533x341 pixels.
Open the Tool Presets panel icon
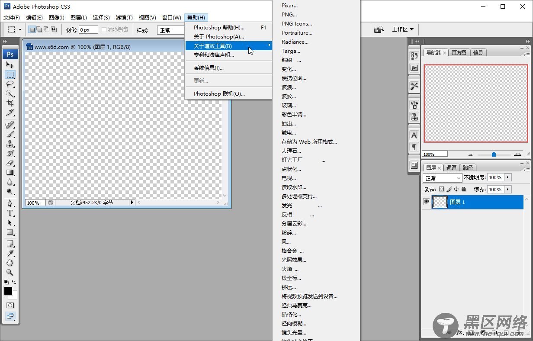[x=414, y=86]
